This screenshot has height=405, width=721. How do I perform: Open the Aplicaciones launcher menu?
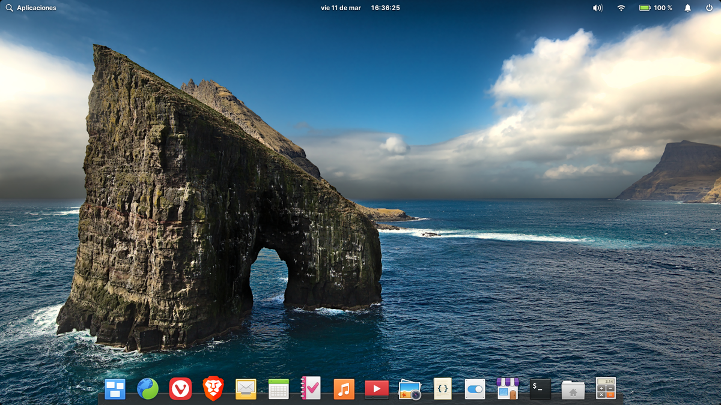(31, 8)
